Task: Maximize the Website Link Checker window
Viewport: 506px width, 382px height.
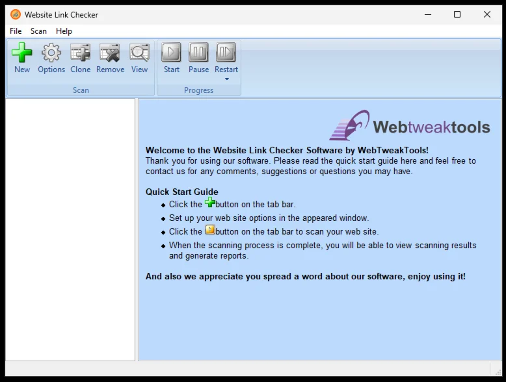Action: click(x=457, y=14)
